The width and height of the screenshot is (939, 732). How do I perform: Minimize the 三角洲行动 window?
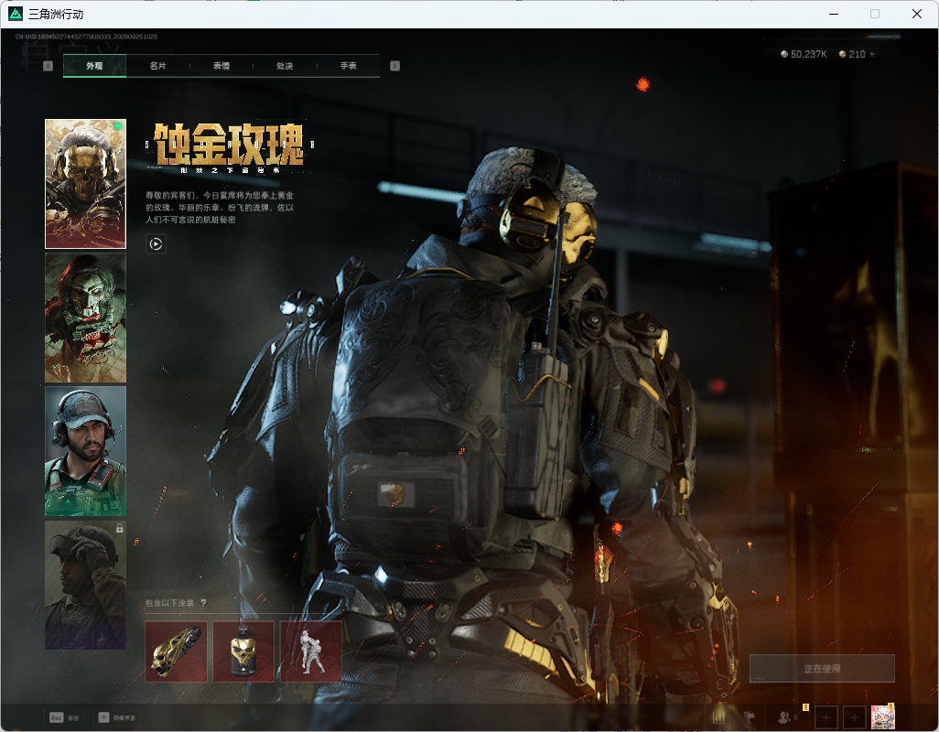[834, 14]
